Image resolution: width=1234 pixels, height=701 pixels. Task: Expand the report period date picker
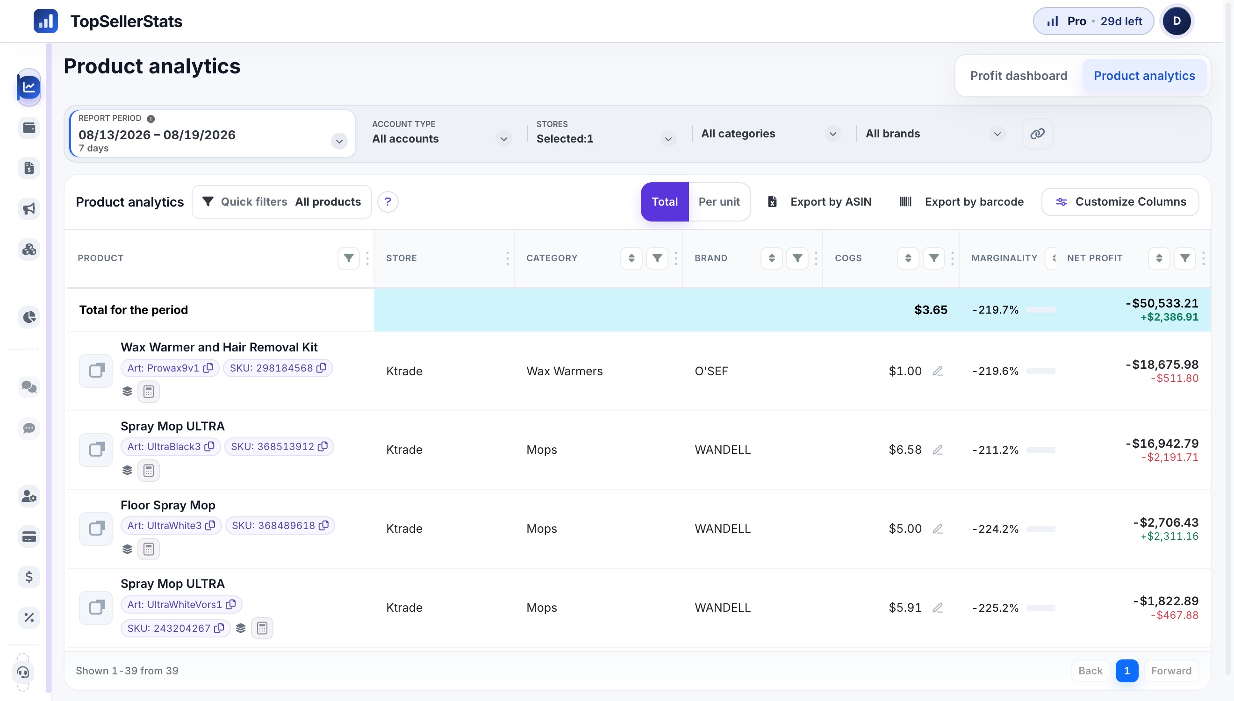point(339,141)
